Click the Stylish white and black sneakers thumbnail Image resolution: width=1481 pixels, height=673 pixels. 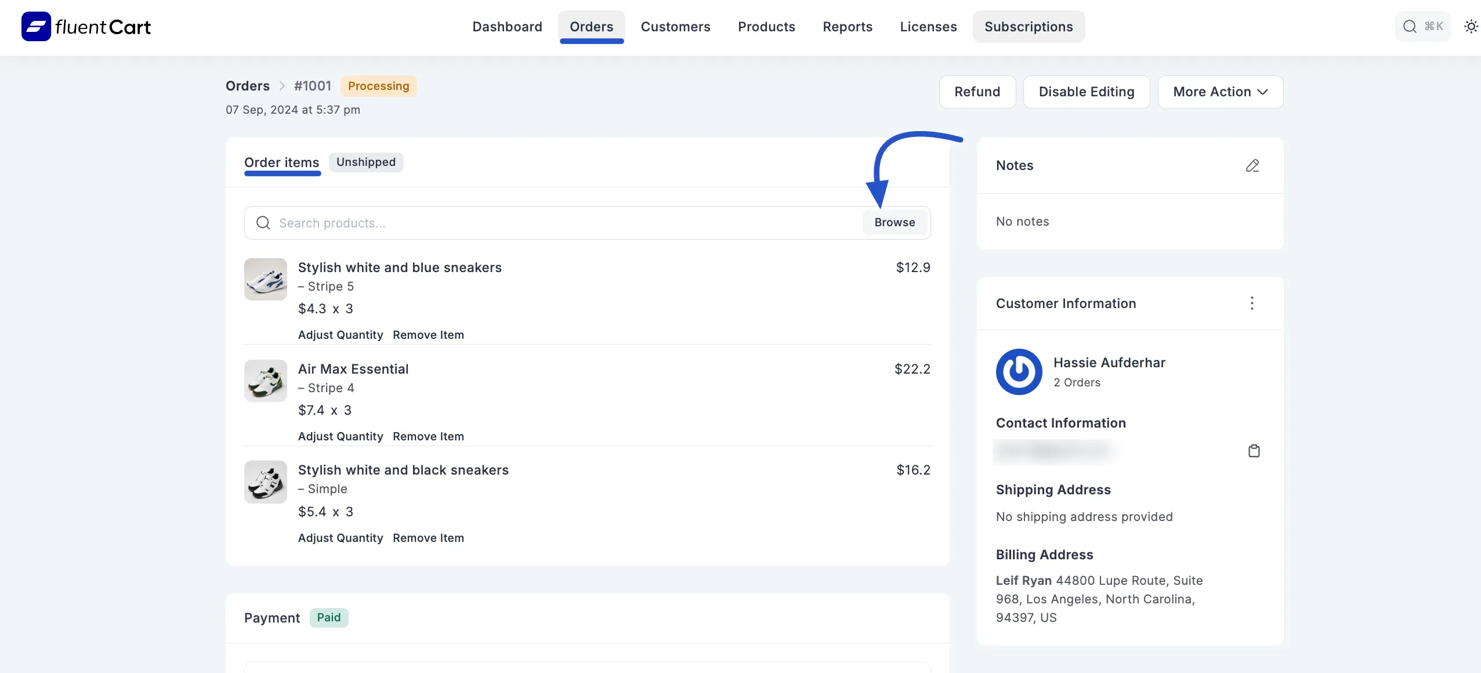[x=265, y=482]
